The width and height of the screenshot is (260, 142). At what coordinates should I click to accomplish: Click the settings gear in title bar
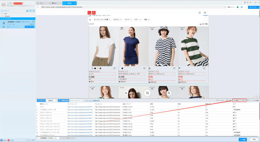pyautogui.click(x=250, y=3)
